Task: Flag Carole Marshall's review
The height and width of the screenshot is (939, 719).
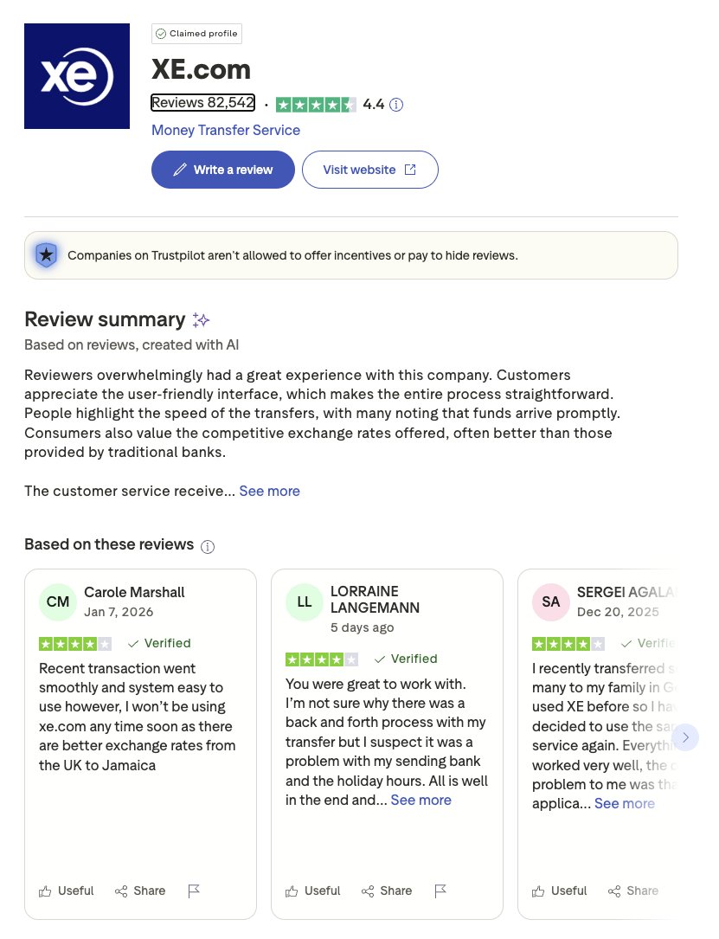Action: click(194, 891)
